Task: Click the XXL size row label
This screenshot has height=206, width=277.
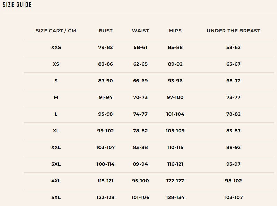Action: tap(56, 147)
